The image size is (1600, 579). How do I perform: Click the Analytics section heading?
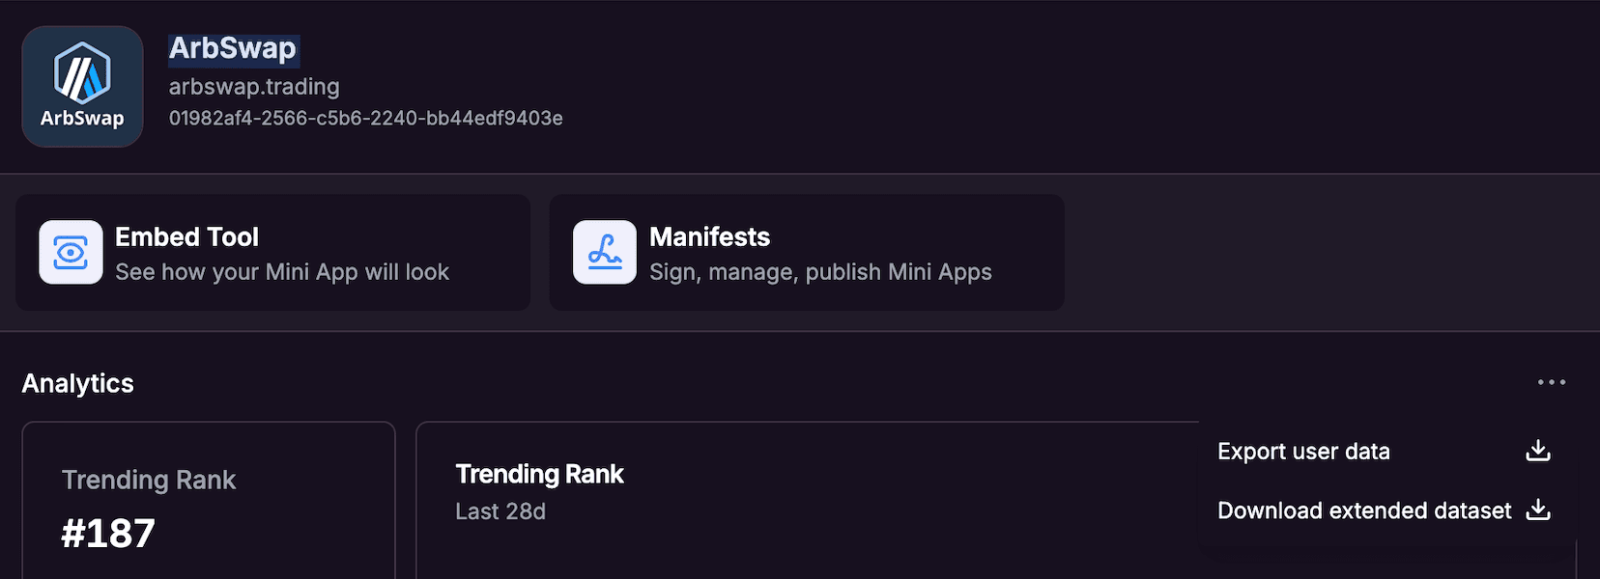click(x=78, y=383)
